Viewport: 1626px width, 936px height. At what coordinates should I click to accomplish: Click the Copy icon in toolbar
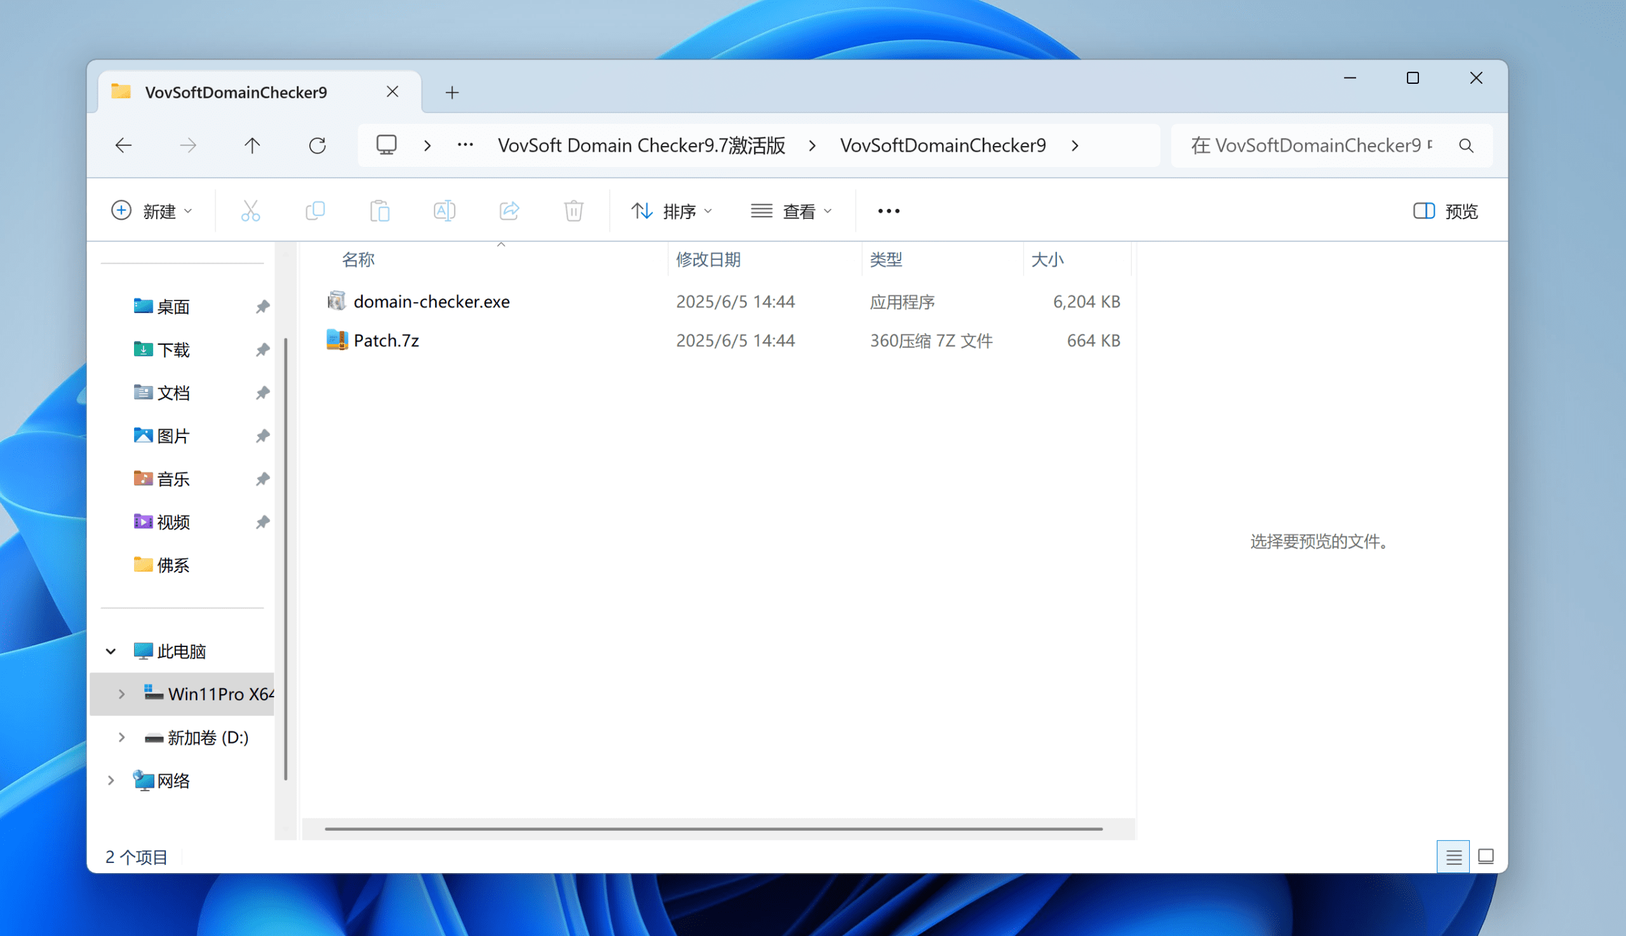[x=315, y=211]
